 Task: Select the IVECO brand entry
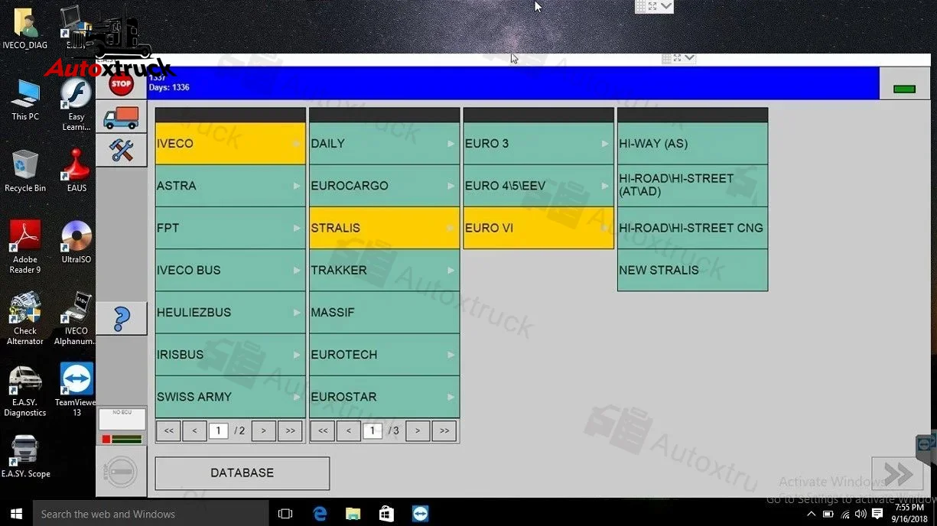230,144
